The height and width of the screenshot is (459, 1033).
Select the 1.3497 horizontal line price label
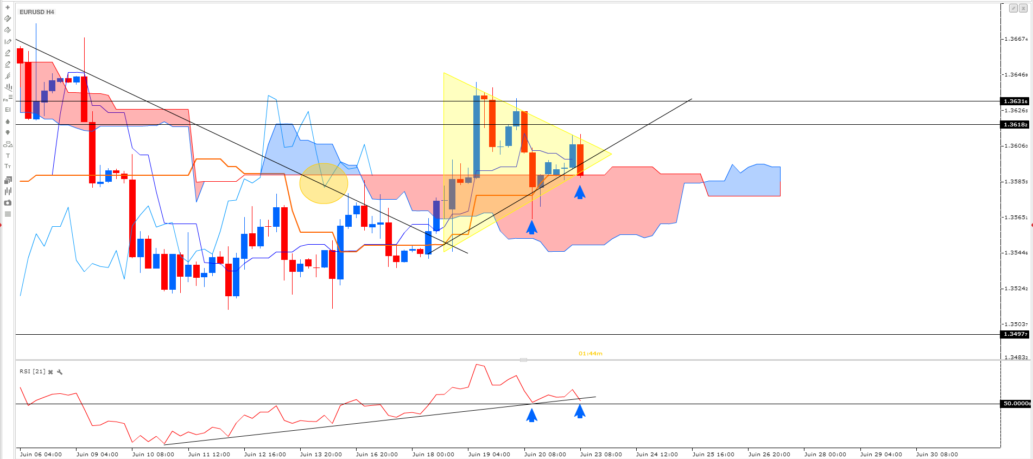[1015, 334]
